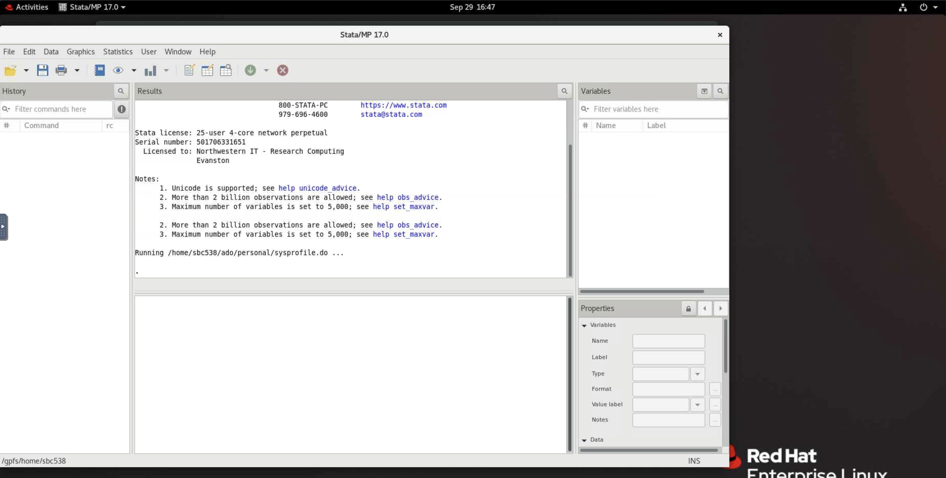Click the stata@stata.com email link
This screenshot has height=478, width=946.
point(391,114)
